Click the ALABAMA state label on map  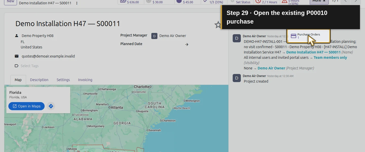tap(83, 119)
